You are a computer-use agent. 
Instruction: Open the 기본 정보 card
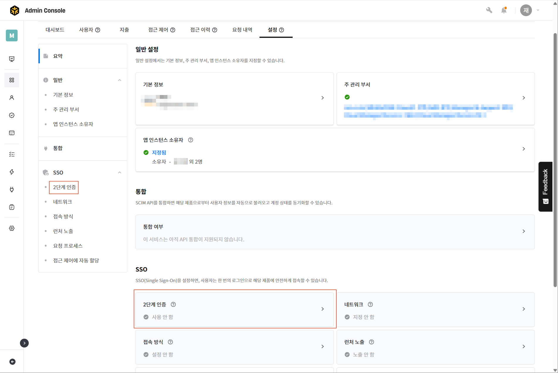coord(234,98)
